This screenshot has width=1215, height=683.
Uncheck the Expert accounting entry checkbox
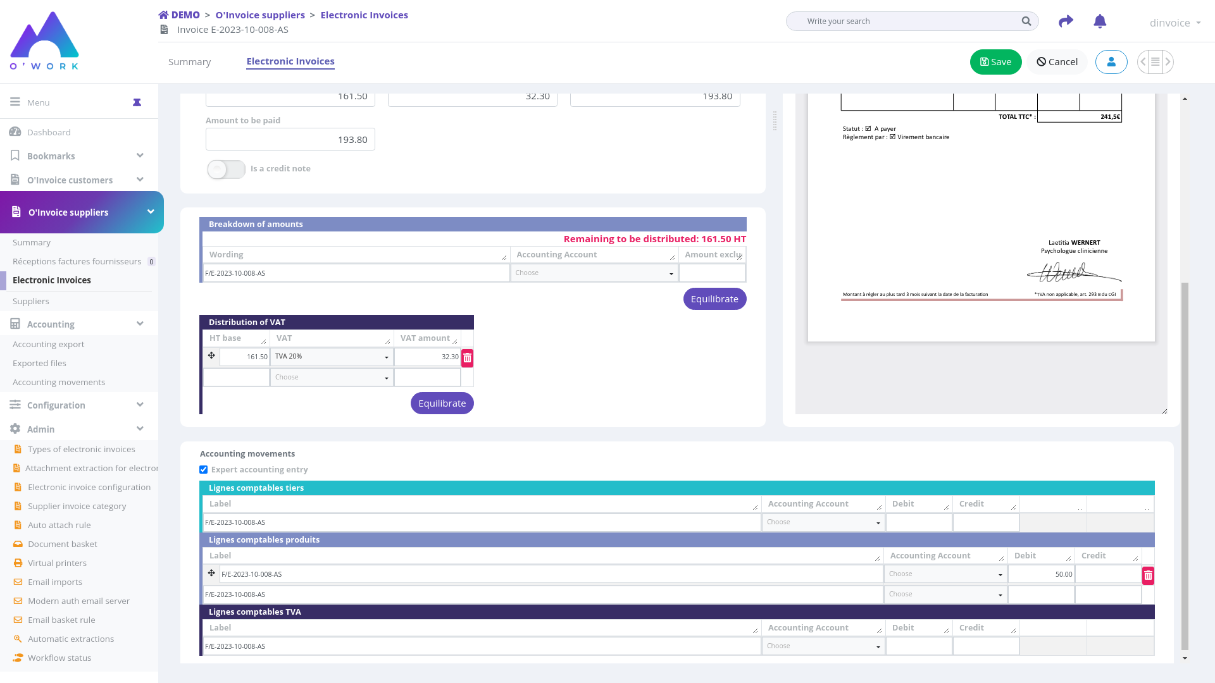[204, 470]
